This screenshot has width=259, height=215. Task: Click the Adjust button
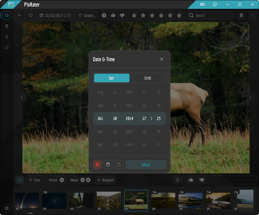coord(146,164)
